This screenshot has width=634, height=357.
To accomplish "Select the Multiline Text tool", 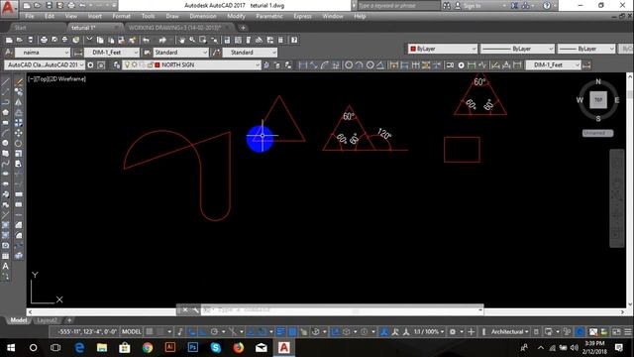I will (5, 266).
